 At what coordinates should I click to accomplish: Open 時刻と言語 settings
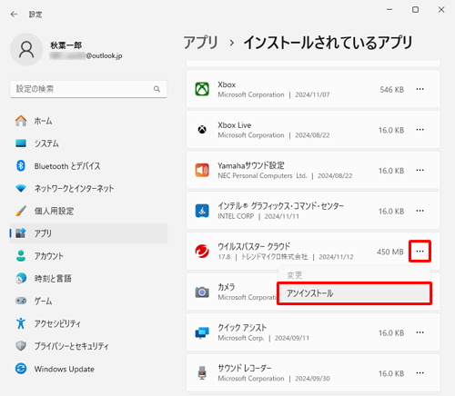pos(88,279)
